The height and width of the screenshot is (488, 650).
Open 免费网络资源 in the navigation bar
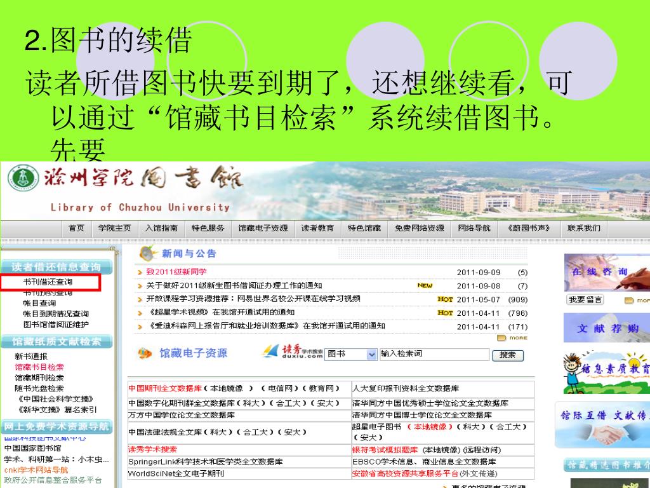click(x=419, y=228)
